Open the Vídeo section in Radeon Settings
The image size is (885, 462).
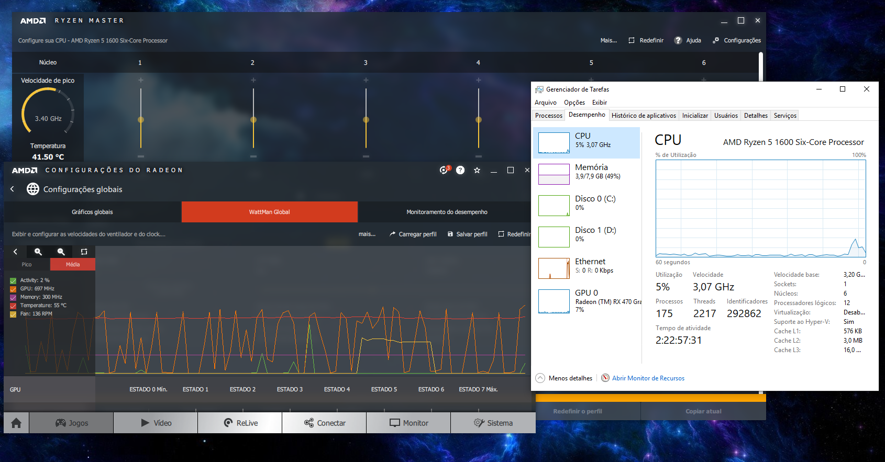pyautogui.click(x=156, y=423)
